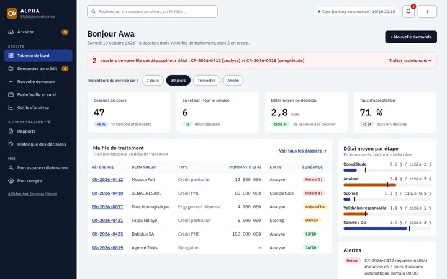Click the Scoring delay progress bar
The image size is (447, 279).
(387, 199)
